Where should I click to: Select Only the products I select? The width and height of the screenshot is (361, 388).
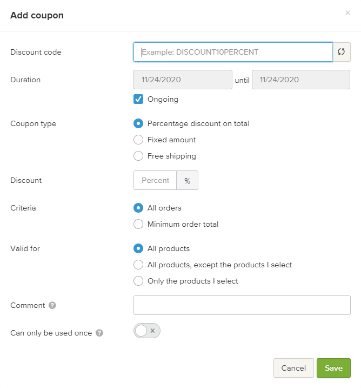[138, 281]
